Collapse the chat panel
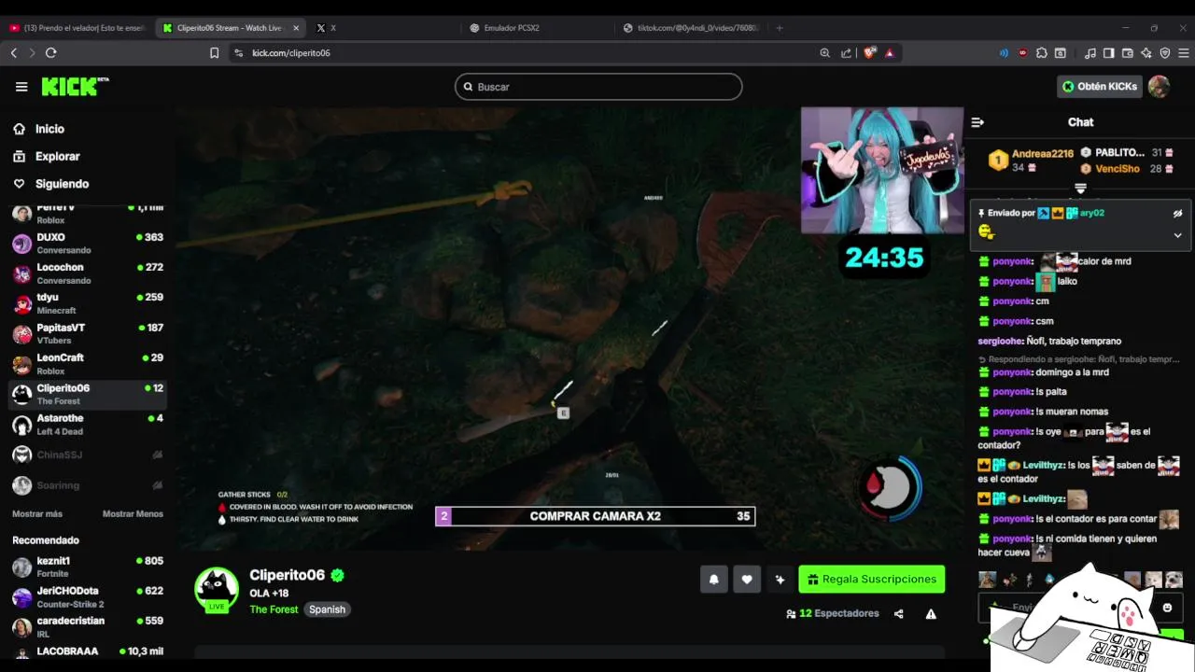Viewport: 1195px width, 672px height. point(977,122)
